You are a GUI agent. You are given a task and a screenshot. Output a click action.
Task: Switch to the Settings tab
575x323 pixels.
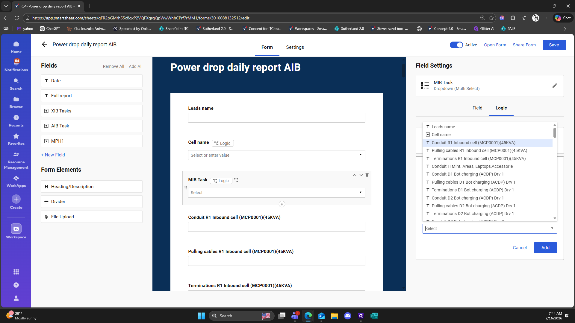click(295, 47)
